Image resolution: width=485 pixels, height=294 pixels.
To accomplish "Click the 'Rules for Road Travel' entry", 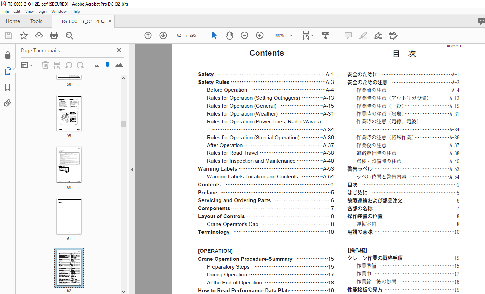I will coord(232,153).
